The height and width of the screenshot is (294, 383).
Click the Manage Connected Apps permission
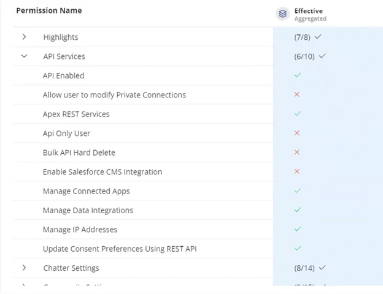[86, 191]
